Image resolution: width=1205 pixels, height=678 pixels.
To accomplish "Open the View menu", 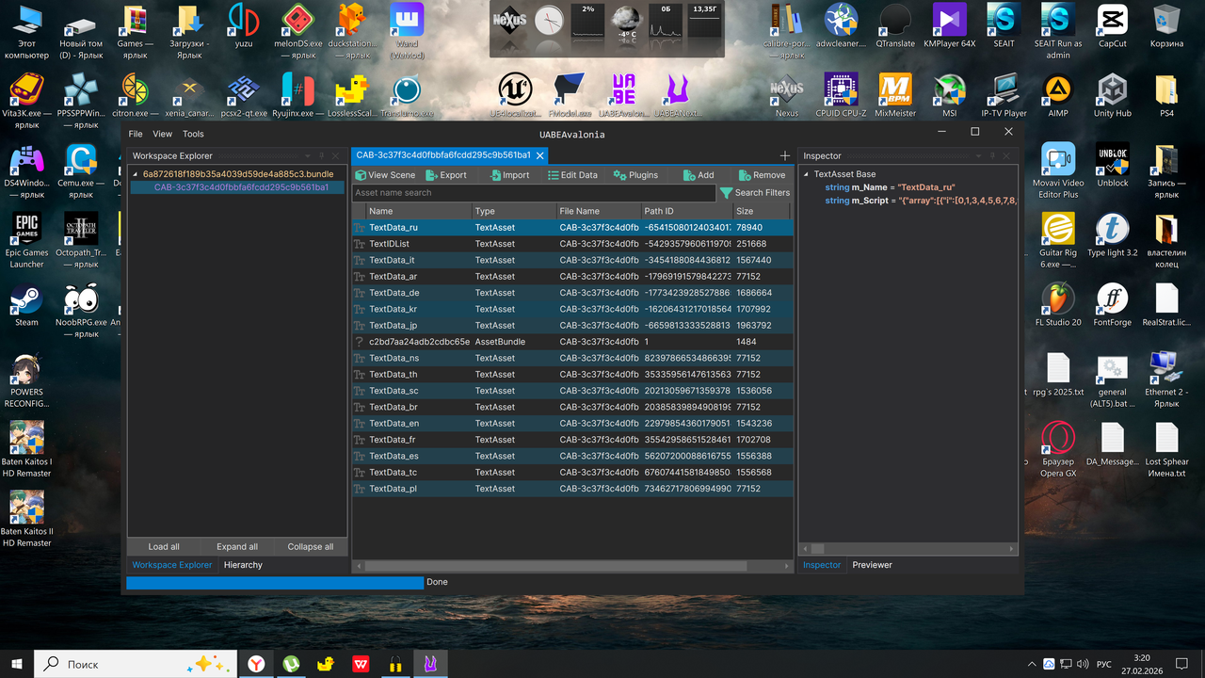I will coord(163,135).
